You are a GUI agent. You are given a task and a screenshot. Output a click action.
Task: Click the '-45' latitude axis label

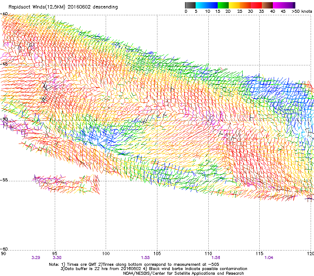(x=4, y=64)
